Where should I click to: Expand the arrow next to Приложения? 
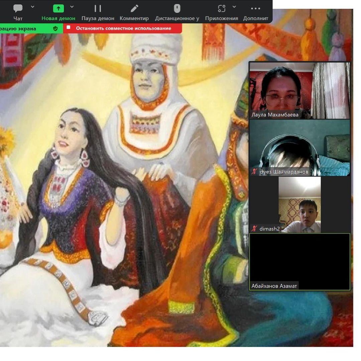point(234,7)
